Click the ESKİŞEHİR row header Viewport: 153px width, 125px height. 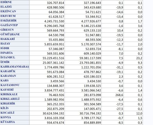[15, 21]
